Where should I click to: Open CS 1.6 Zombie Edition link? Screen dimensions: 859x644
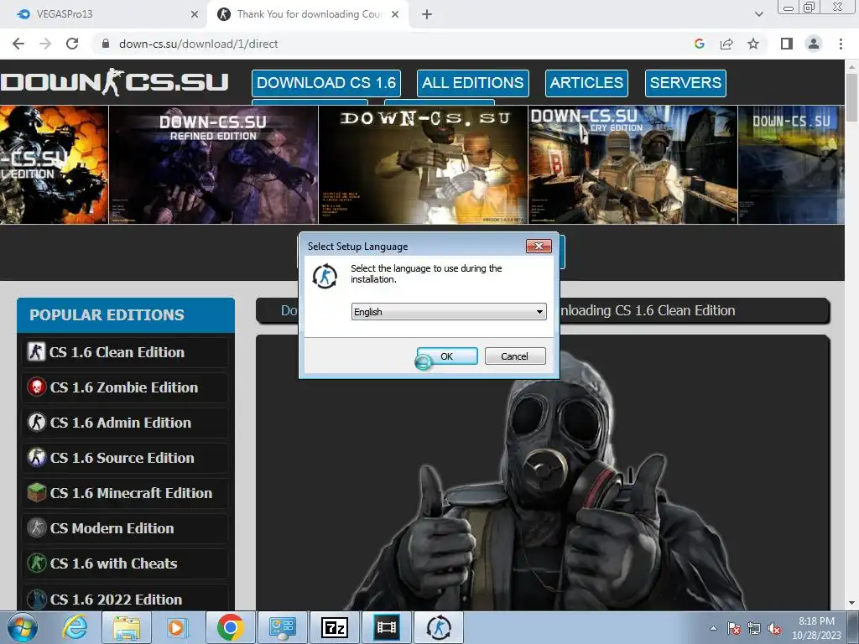click(126, 387)
